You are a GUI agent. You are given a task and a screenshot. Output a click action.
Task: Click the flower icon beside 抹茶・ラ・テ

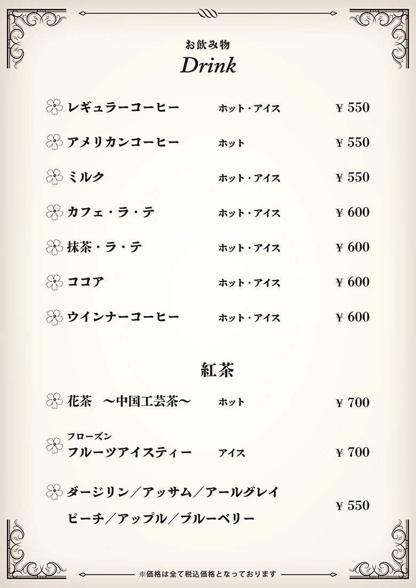[x=54, y=247]
